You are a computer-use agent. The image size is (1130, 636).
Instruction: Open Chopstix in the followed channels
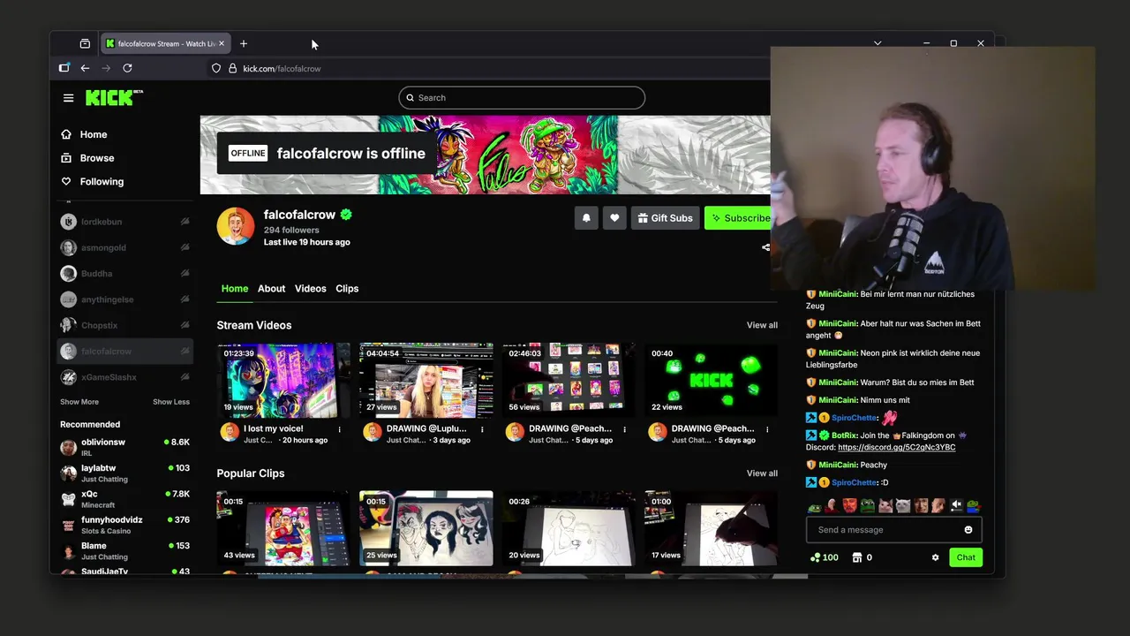(124, 326)
